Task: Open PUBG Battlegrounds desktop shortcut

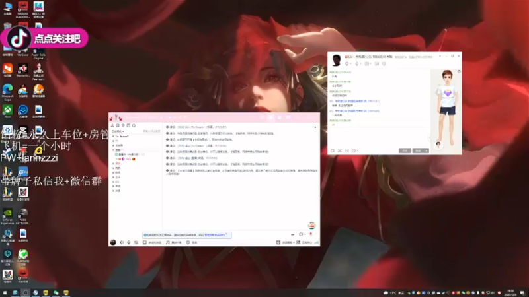Action: point(23,216)
